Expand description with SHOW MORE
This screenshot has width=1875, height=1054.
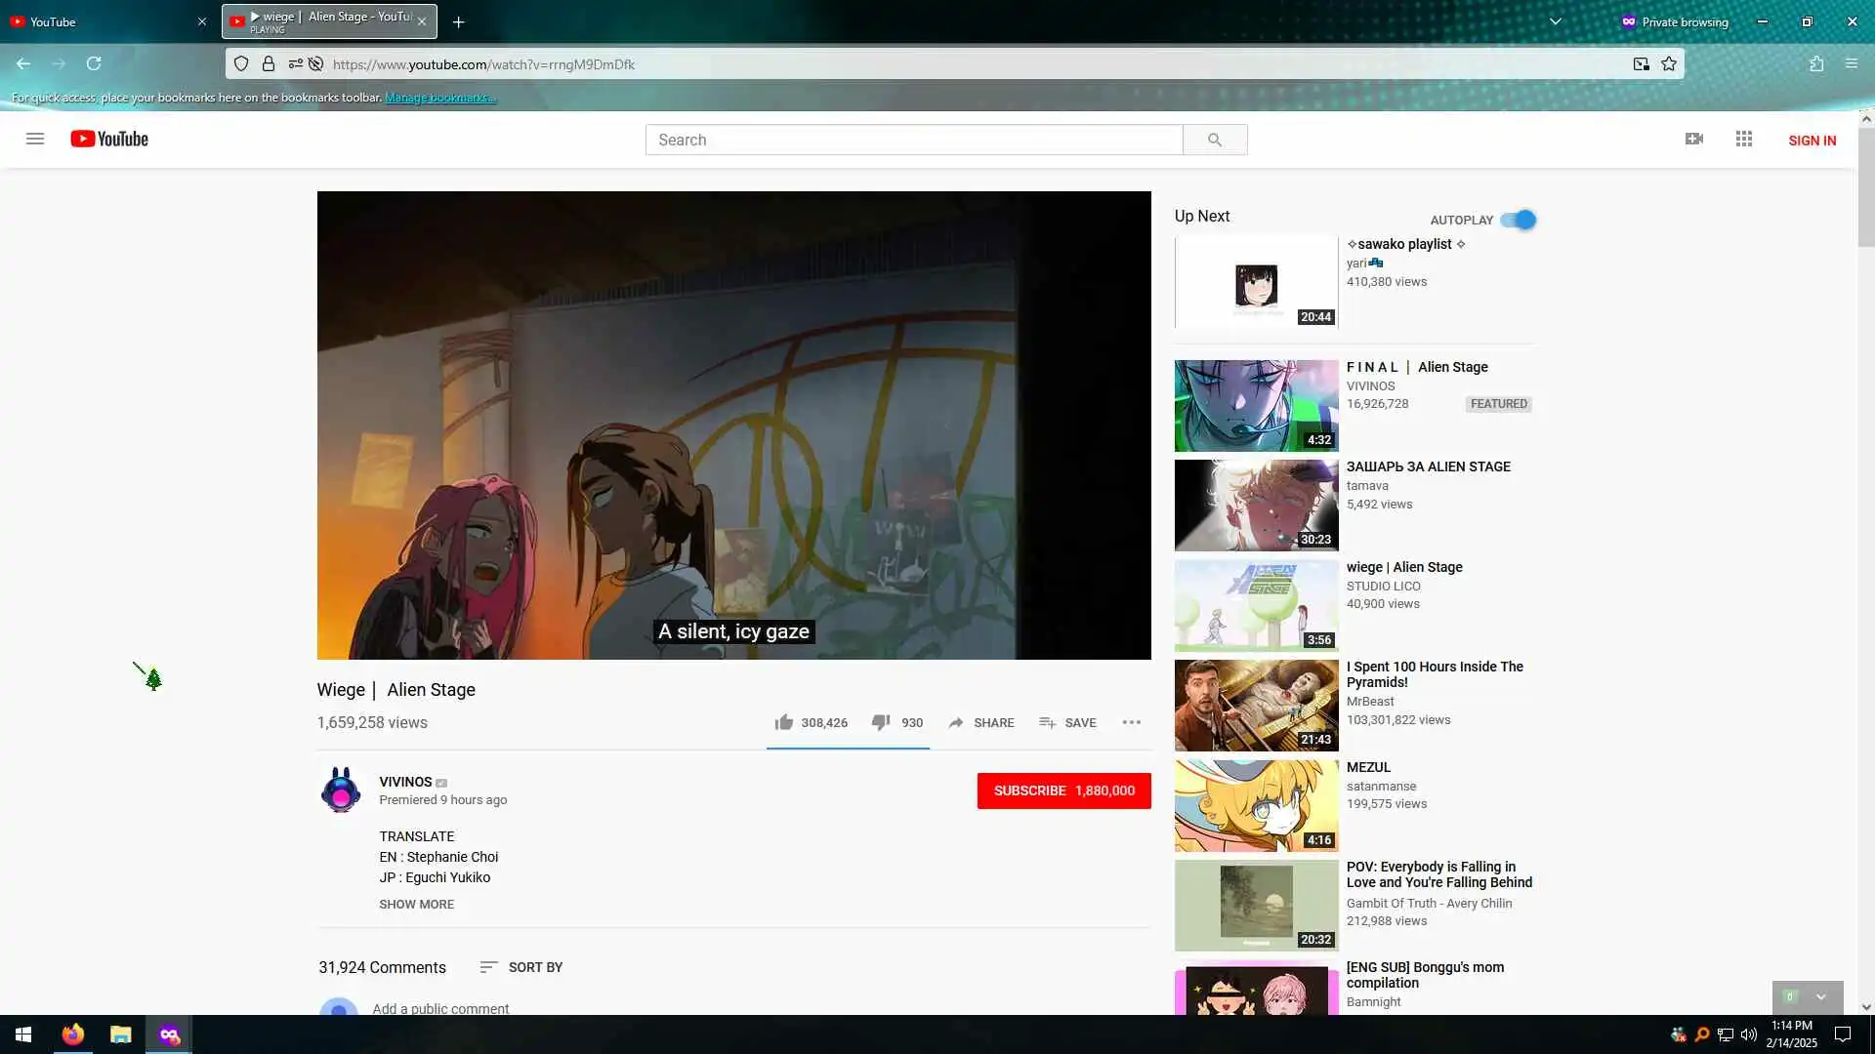pyautogui.click(x=416, y=904)
